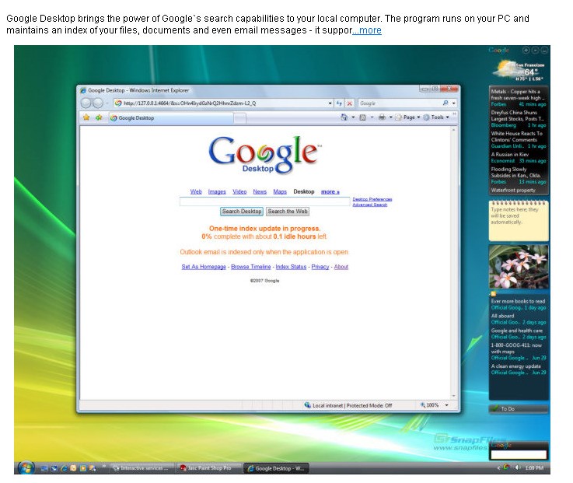Open the "more »" link
The width and height of the screenshot is (573, 483).
330,191
